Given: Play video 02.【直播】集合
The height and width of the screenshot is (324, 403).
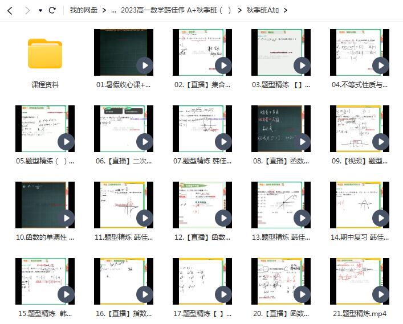Looking at the screenshot, I should click(223, 65).
